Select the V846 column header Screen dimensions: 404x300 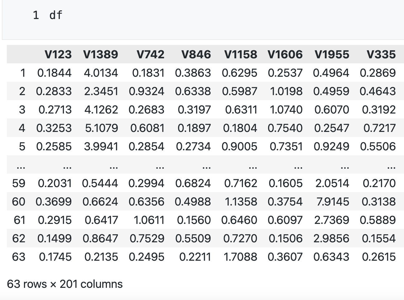[196, 55]
